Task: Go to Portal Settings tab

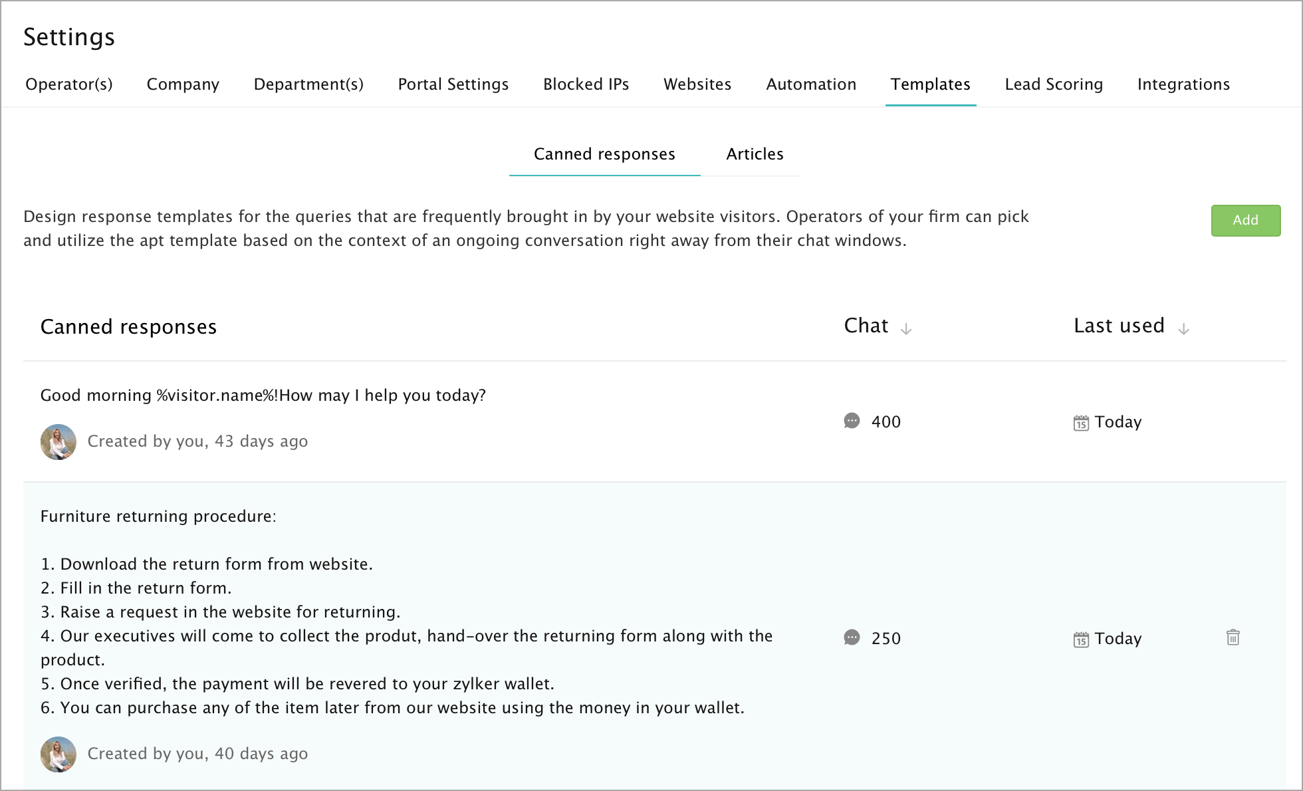Action: (453, 84)
